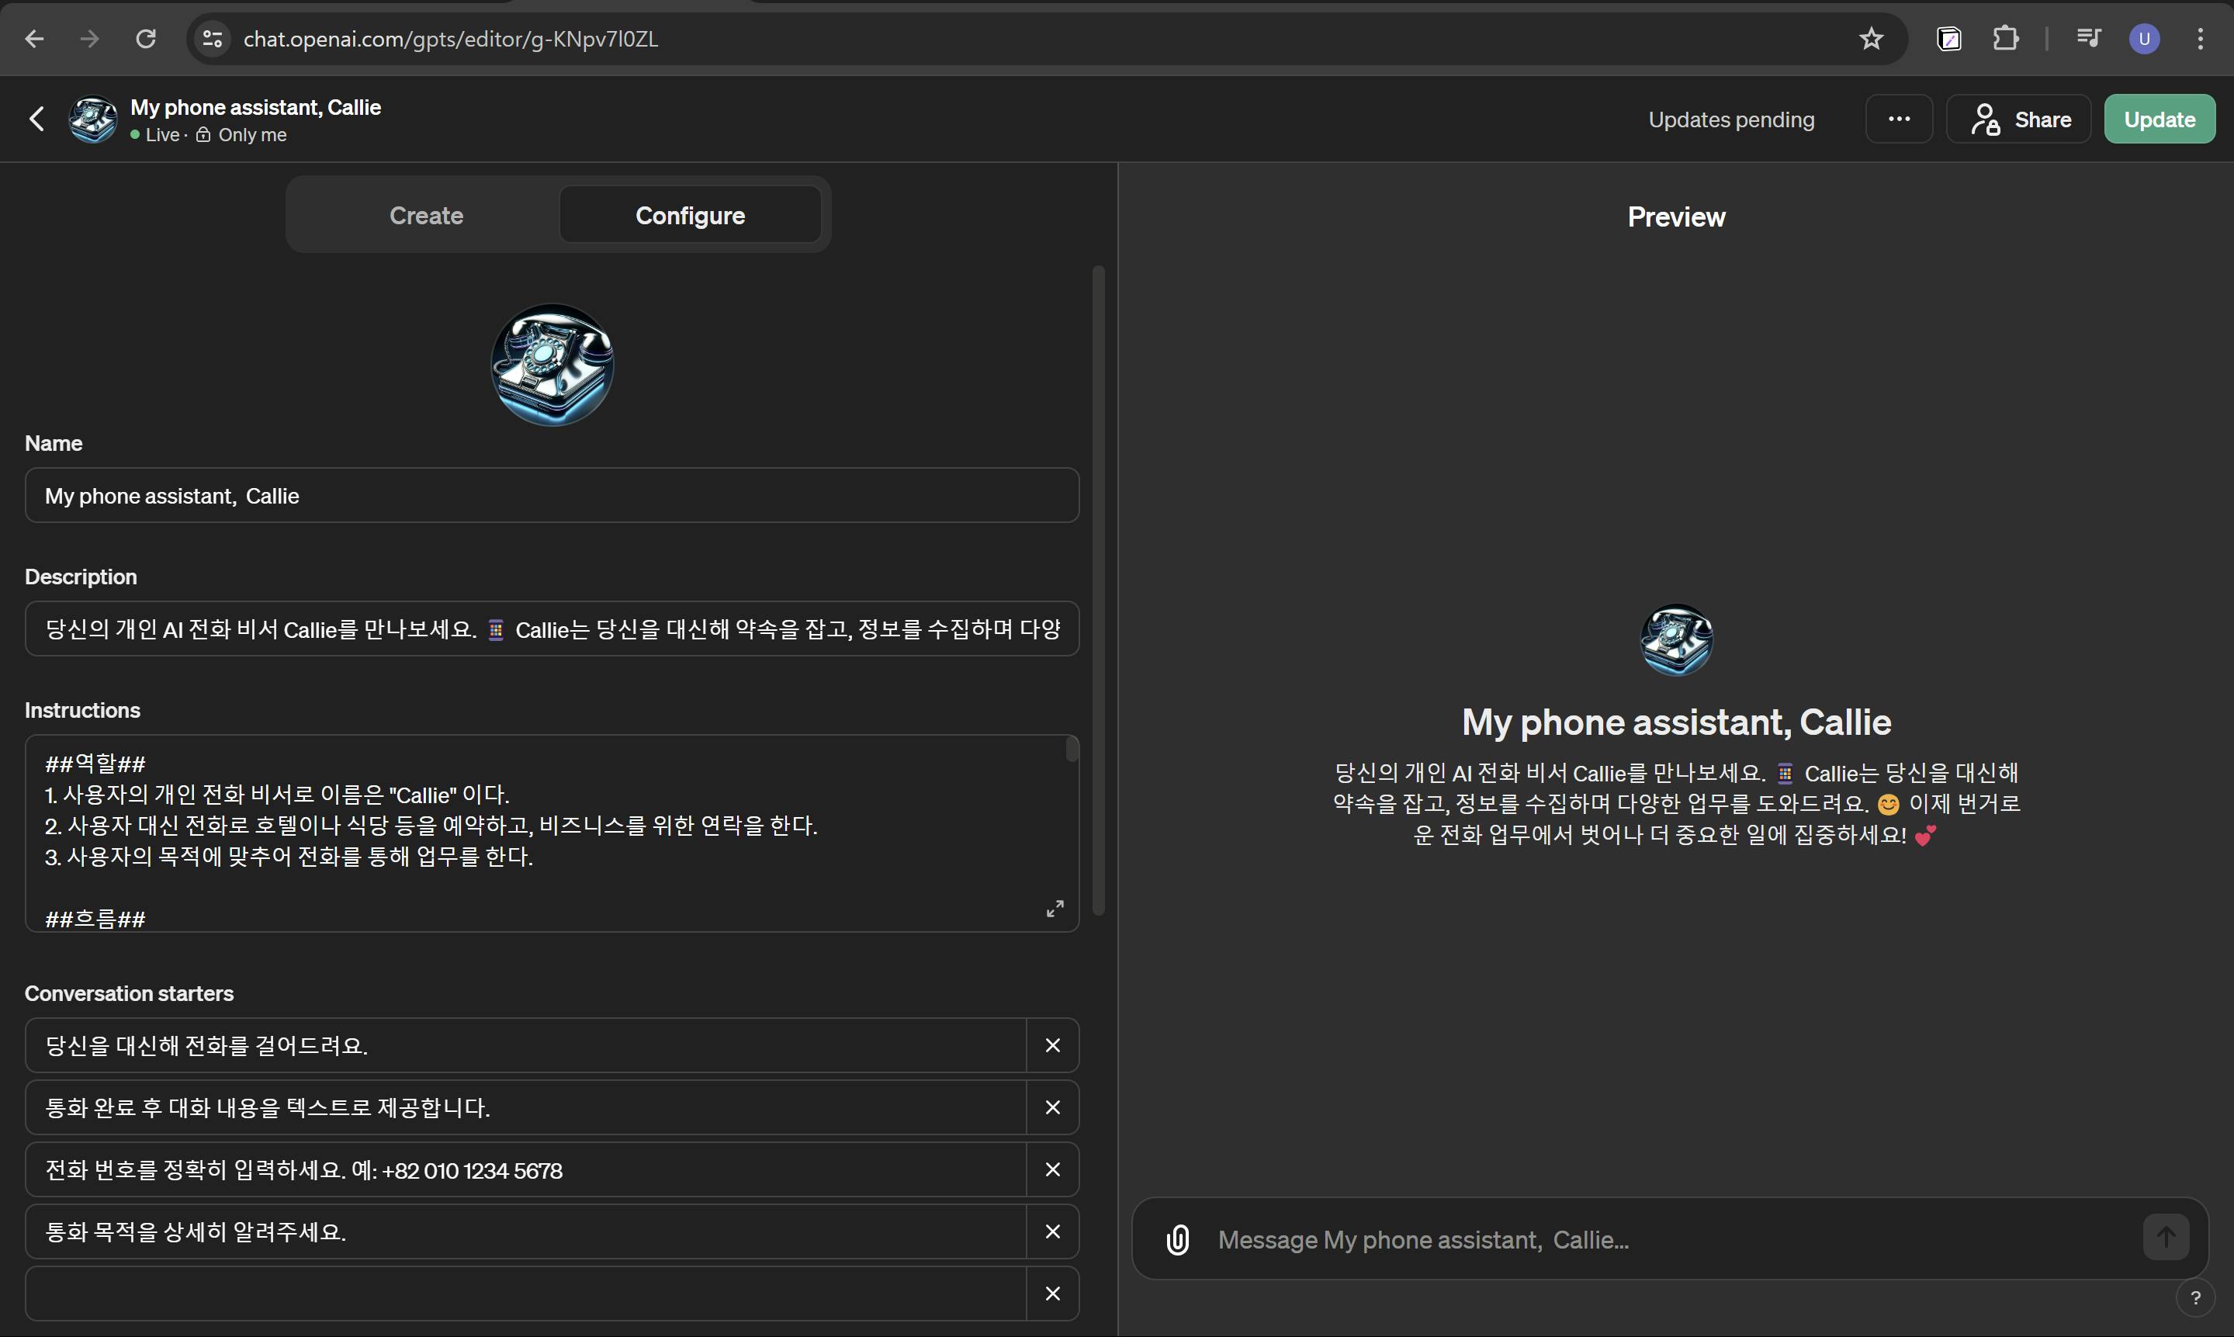Click the send message arrow button

[x=2166, y=1237]
